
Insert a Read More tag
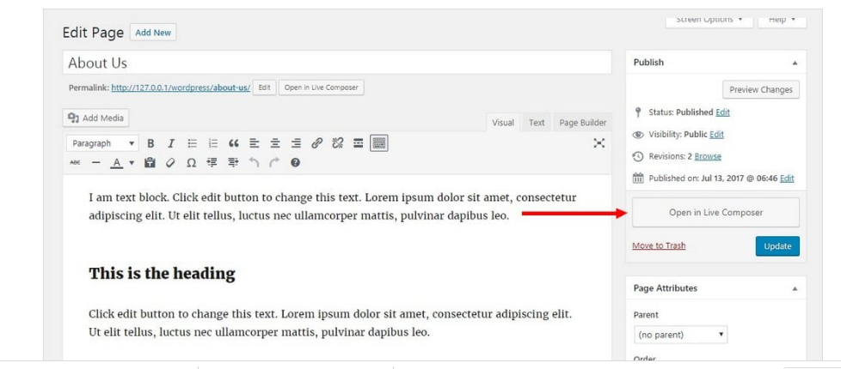click(359, 143)
